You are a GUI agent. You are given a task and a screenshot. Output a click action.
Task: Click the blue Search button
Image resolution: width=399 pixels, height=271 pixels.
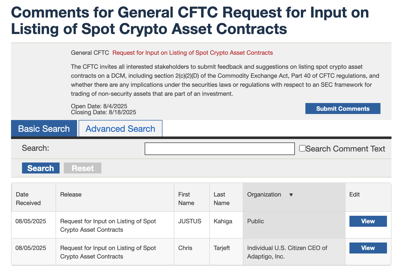click(41, 168)
